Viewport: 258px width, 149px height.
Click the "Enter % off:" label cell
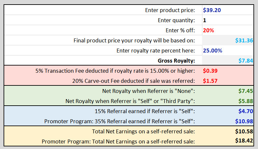tap(103, 30)
